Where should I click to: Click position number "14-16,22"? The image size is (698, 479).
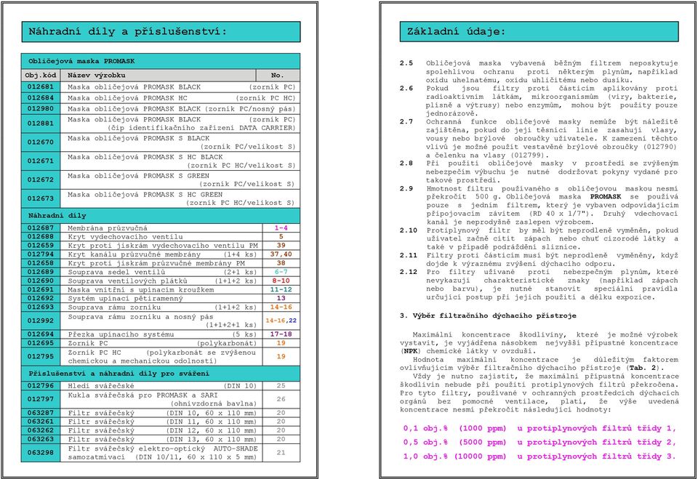click(x=281, y=321)
